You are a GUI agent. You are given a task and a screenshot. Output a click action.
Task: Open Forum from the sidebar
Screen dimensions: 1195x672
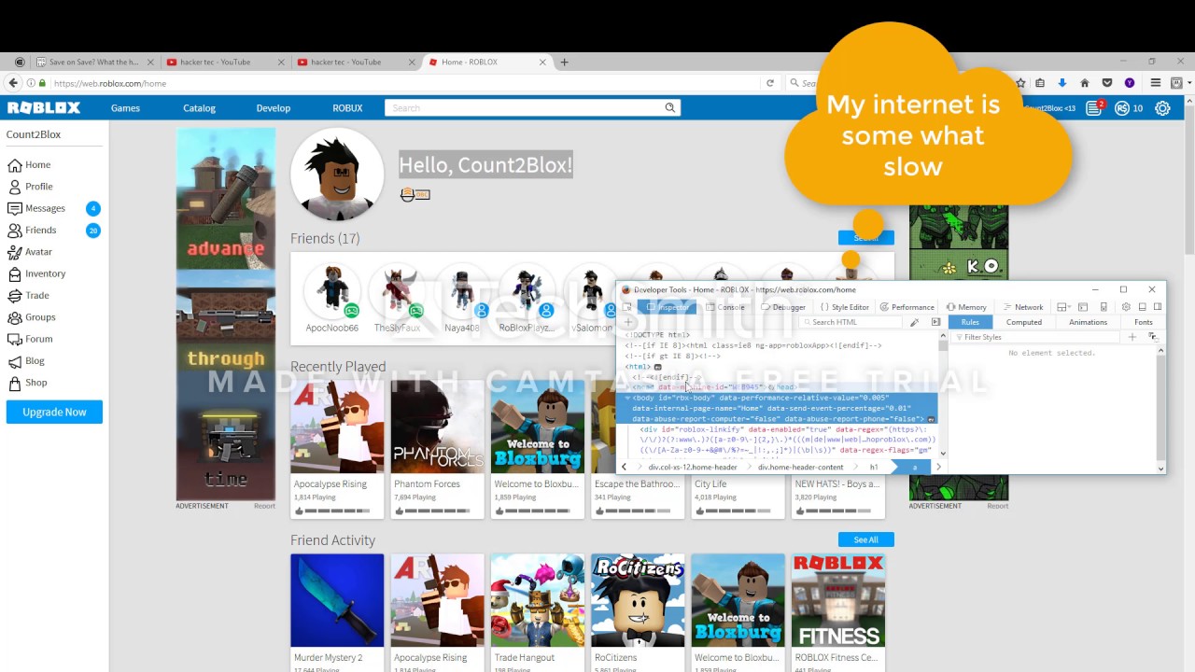31,339
